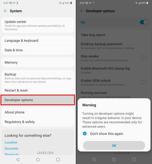Follow the Location link
Viewport: 152px width, 164px height.
(11, 142)
